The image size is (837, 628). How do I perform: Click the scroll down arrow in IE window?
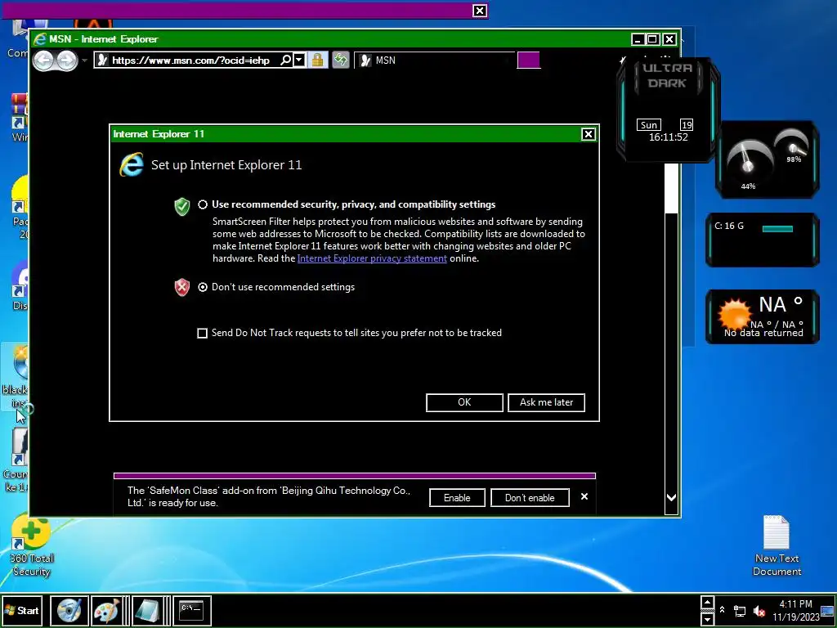pos(672,498)
